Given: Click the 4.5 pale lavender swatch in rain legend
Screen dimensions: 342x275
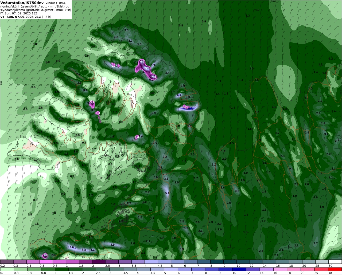Looking at the screenshot, I should point(157,269).
